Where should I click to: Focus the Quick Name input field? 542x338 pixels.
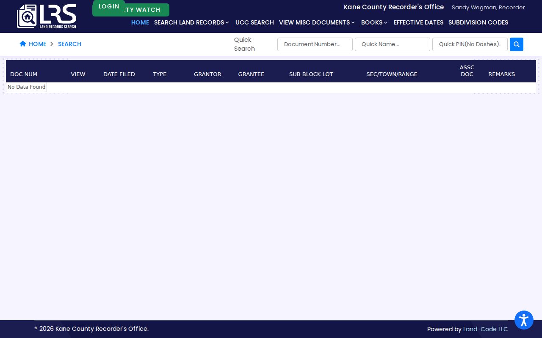coord(393,44)
